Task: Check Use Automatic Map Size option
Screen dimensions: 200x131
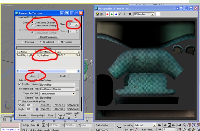Action: coord(20,101)
